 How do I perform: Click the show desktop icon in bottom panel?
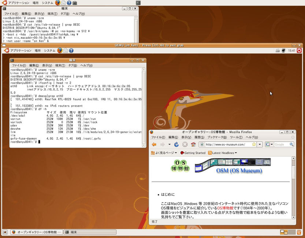5,232
